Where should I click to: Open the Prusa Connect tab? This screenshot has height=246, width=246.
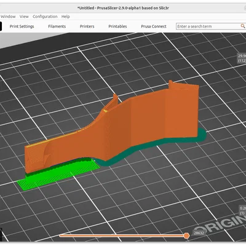click(x=154, y=26)
